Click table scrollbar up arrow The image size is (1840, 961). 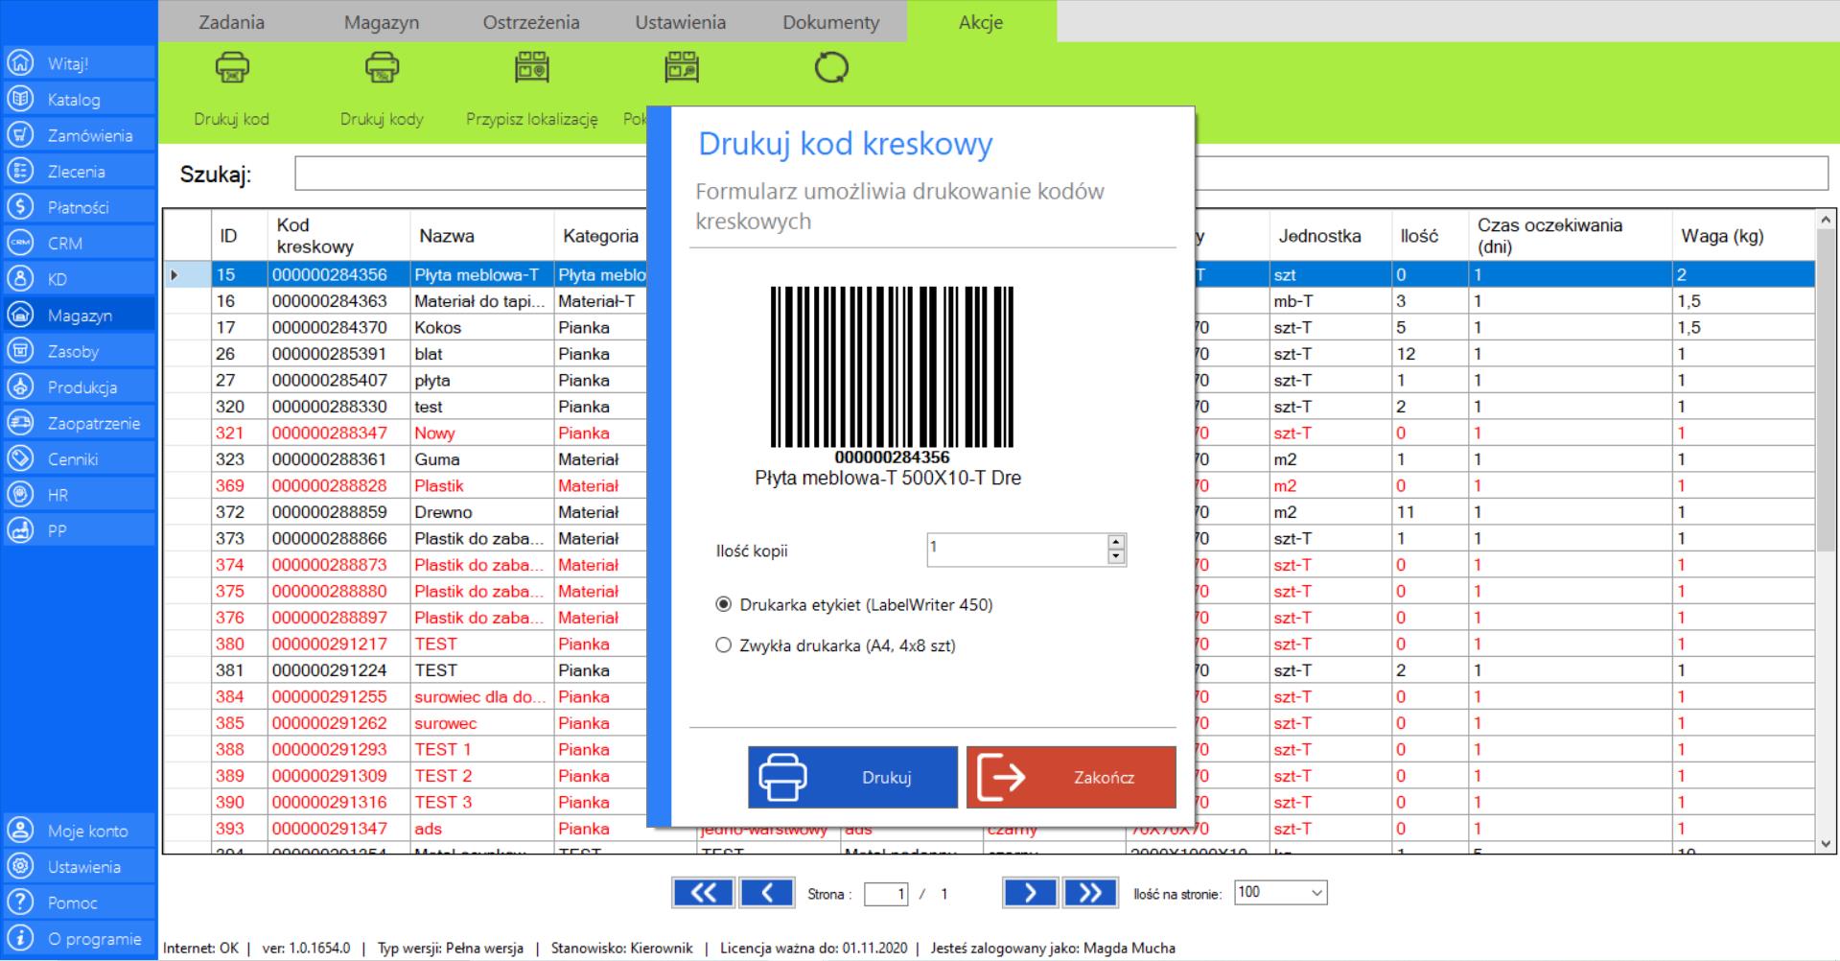pyautogui.click(x=1826, y=221)
